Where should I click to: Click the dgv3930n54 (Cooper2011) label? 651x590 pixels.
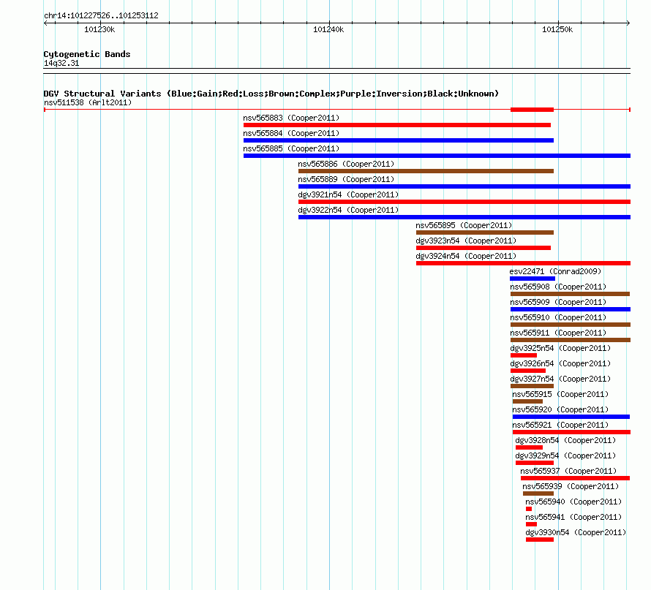point(576,532)
